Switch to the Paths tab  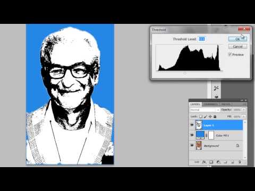[x=226, y=104]
